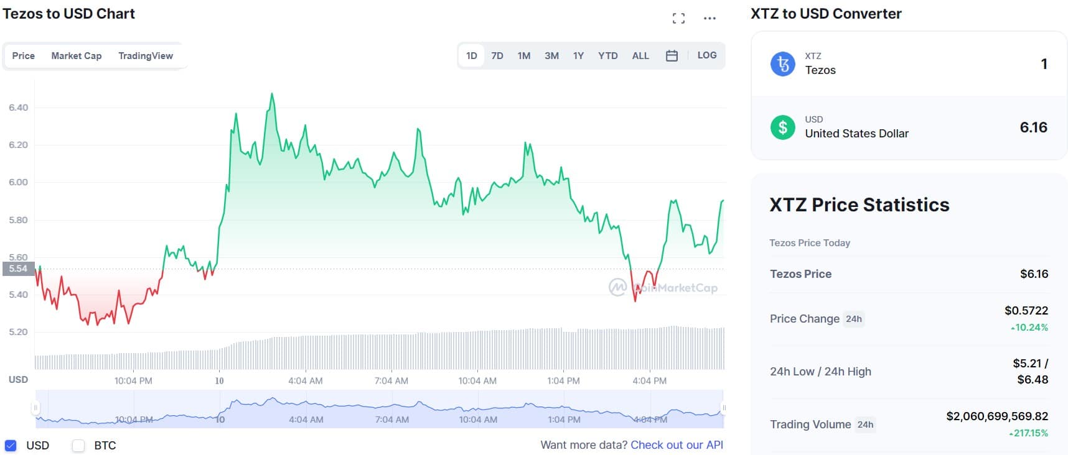Click the Trading Volume label

810,425
